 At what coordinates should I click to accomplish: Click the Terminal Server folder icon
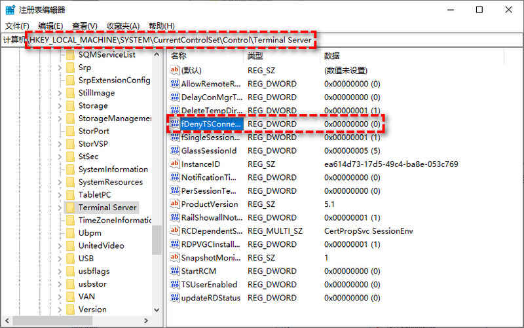pyautogui.click(x=69, y=208)
